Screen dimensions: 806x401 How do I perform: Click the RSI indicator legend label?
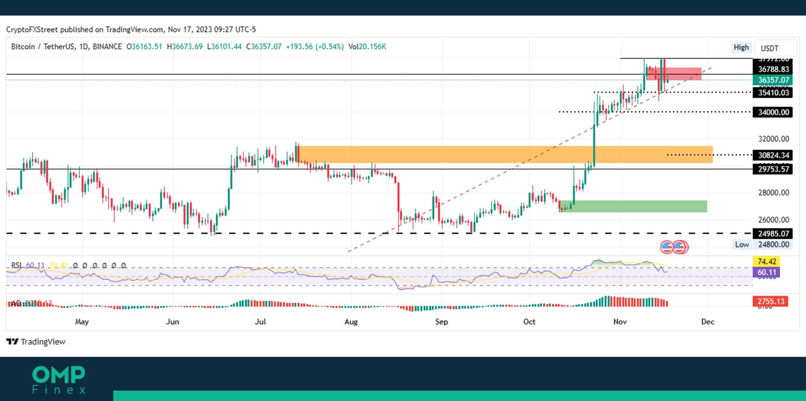click(17, 265)
